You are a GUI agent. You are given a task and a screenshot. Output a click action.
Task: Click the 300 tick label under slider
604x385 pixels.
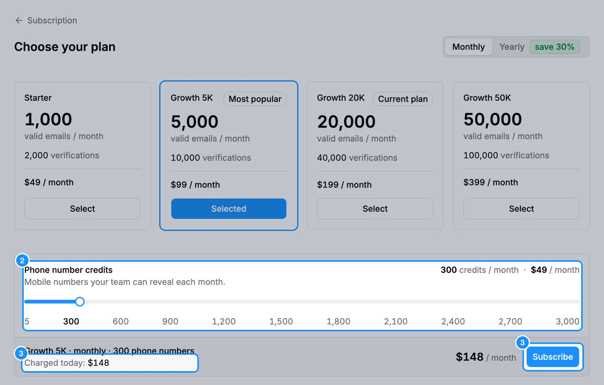[x=71, y=321]
